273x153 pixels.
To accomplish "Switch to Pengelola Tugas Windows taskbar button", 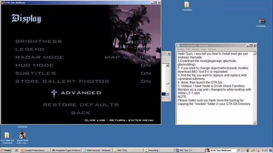I will (x=67, y=150).
